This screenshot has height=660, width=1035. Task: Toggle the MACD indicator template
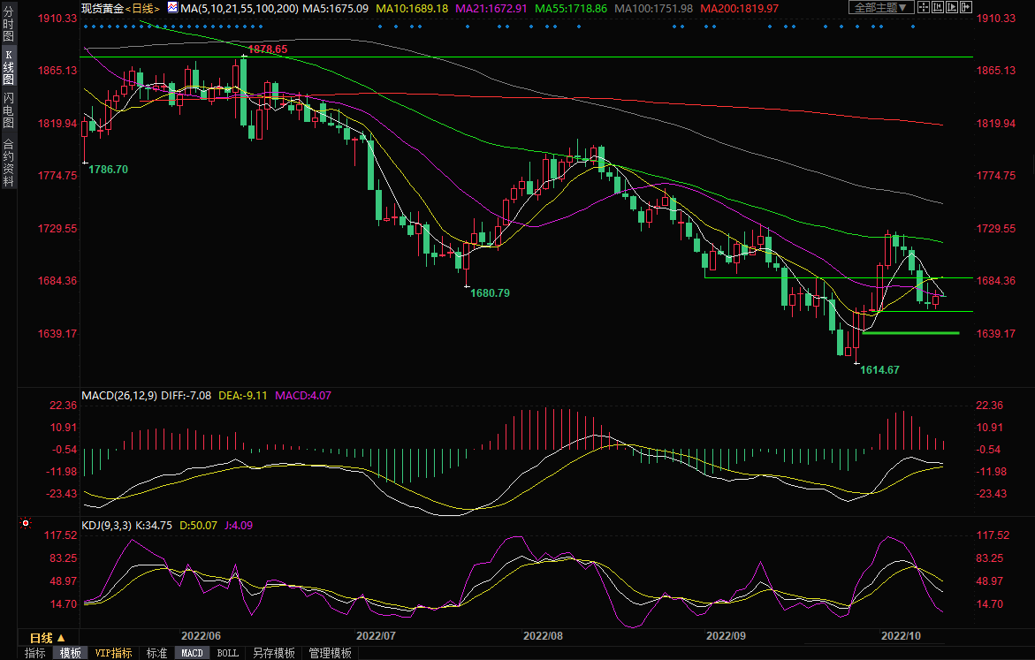coord(192,653)
